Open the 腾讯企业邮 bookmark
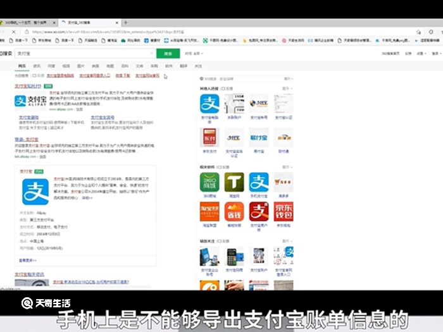 (321, 40)
